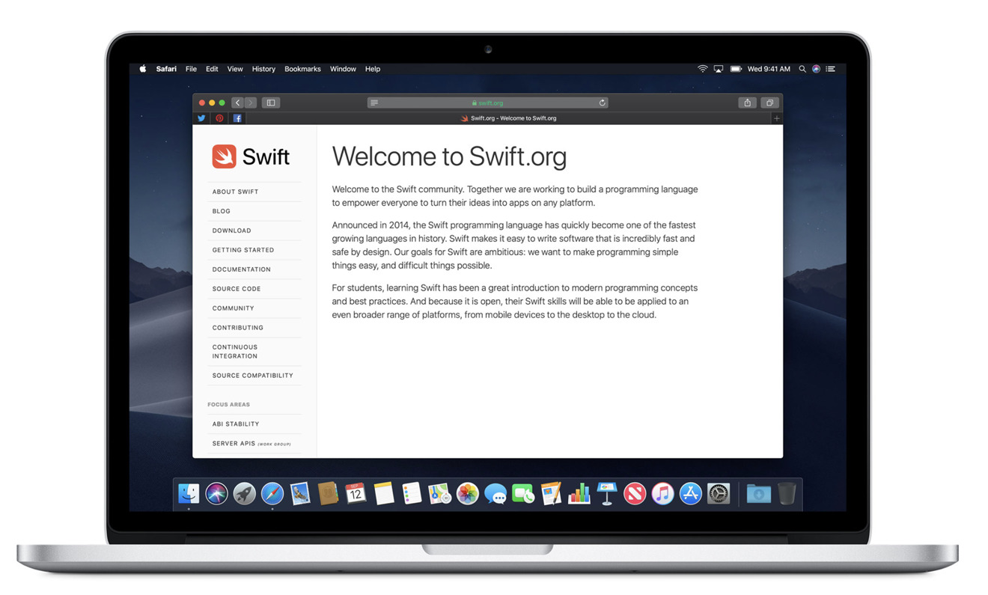Select the Swift.org - Welcome tab
Image resolution: width=988 pixels, height=595 pixels.
[509, 118]
